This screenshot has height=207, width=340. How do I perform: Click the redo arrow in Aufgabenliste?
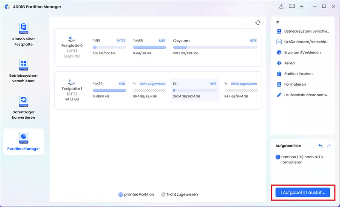(329, 146)
